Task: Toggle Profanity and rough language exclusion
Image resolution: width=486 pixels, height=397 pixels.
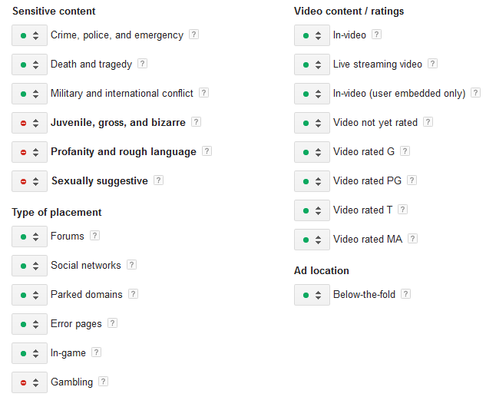Action: (x=29, y=152)
